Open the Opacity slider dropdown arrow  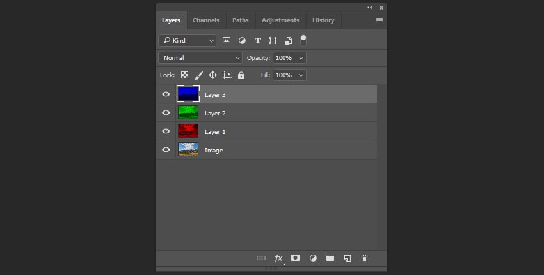click(x=301, y=58)
